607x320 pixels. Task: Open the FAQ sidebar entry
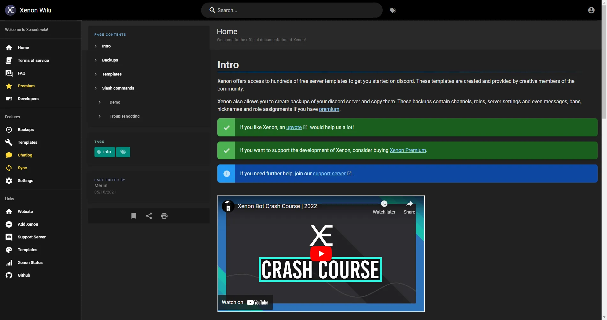41,73
